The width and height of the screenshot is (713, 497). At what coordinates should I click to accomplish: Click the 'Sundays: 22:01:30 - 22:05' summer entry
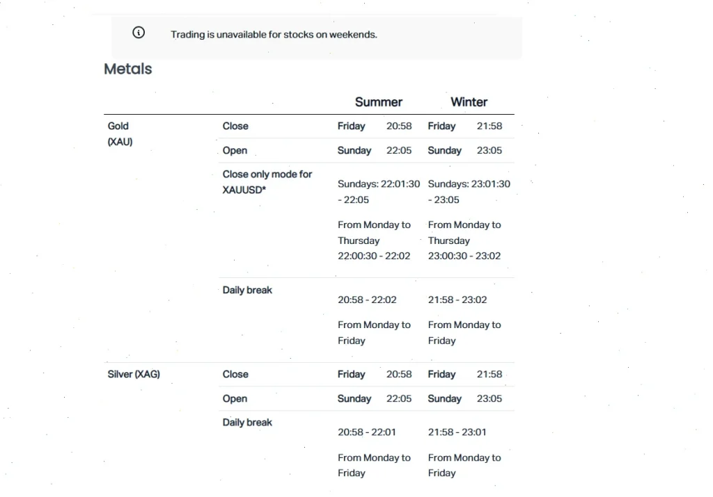[x=379, y=192]
